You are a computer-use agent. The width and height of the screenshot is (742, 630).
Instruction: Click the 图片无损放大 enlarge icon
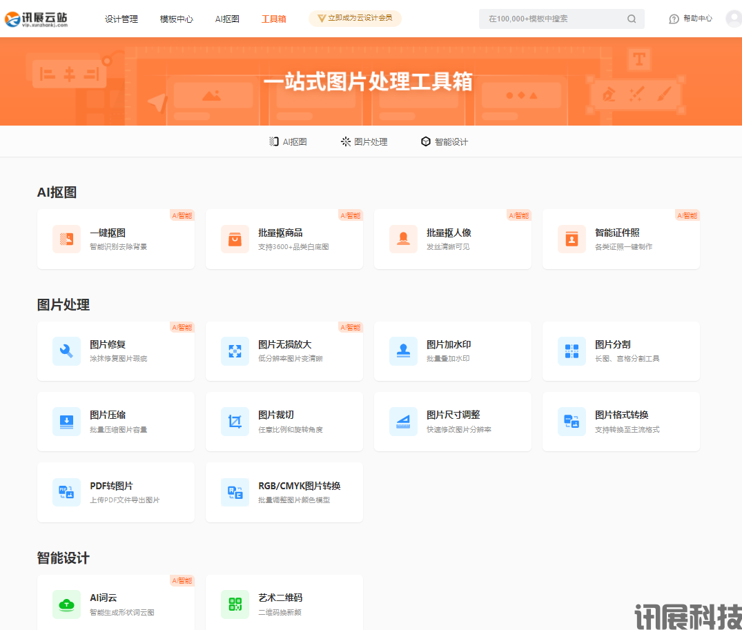pyautogui.click(x=235, y=351)
